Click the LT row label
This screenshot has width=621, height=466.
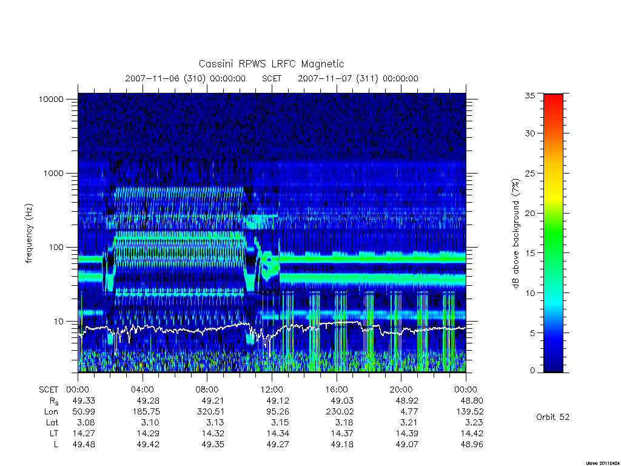tap(53, 433)
